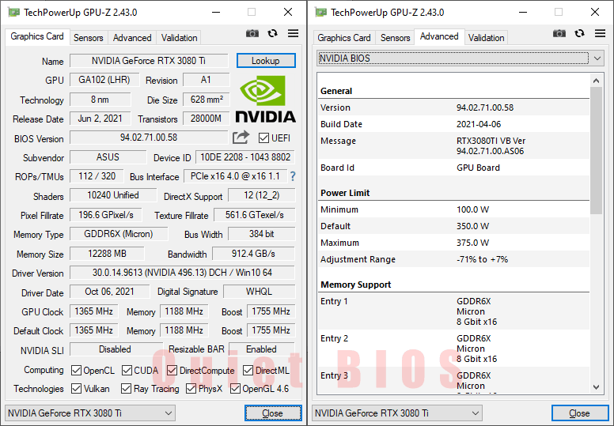The width and height of the screenshot is (614, 426).
Task: Click Build Date value 2021-04-06
Action: coord(479,124)
